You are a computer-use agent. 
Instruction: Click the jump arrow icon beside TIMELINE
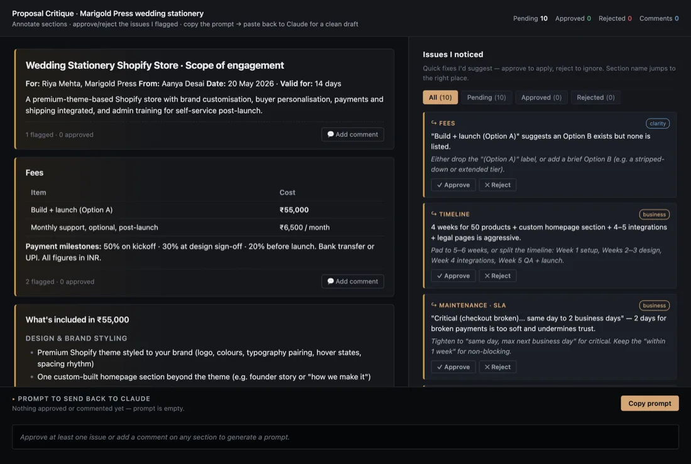pyautogui.click(x=433, y=213)
